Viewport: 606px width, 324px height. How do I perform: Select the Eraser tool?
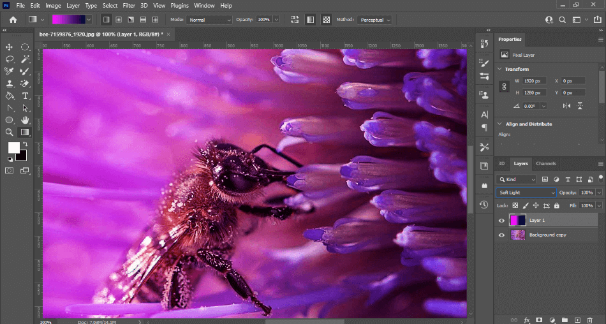25,84
